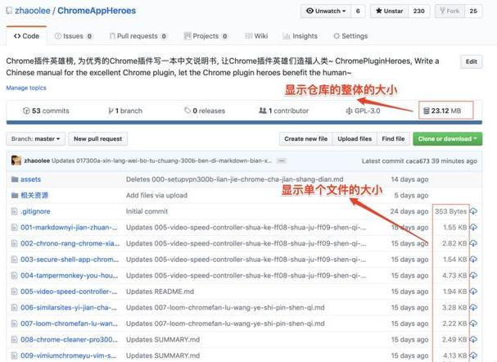Open the Unwatch dropdown
Image resolution: width=497 pixels, height=362 pixels.
click(326, 11)
